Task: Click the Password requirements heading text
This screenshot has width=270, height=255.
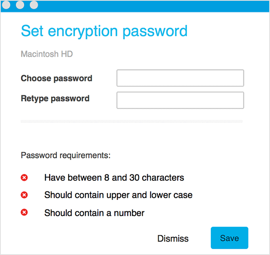Action: point(65,155)
